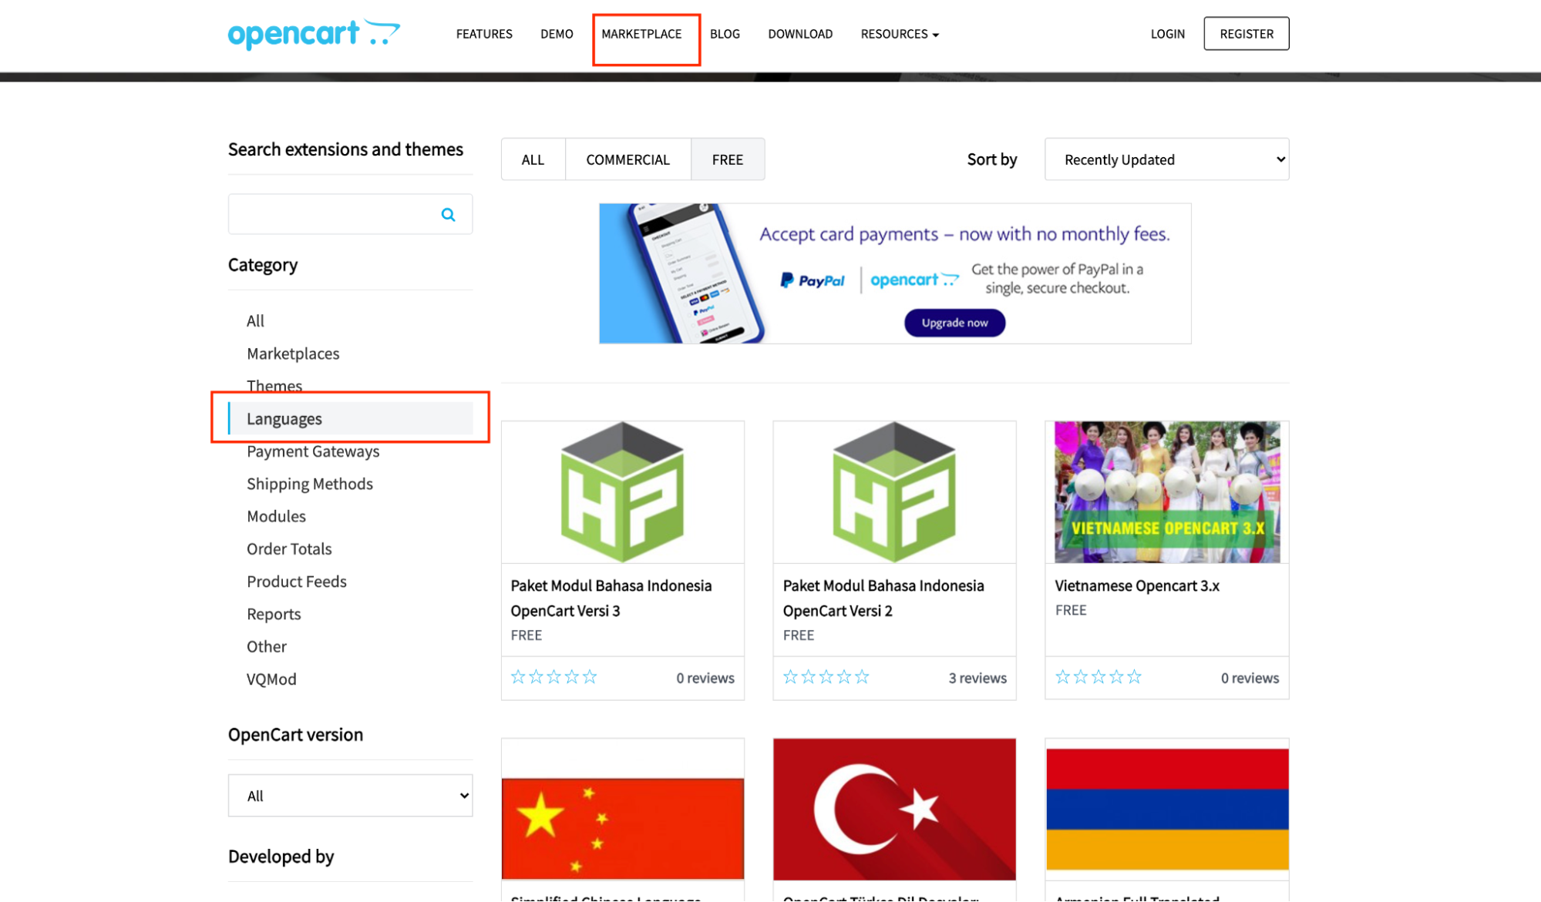Switch to the ALL filter tab
The height and width of the screenshot is (902, 1541).
[x=533, y=159]
